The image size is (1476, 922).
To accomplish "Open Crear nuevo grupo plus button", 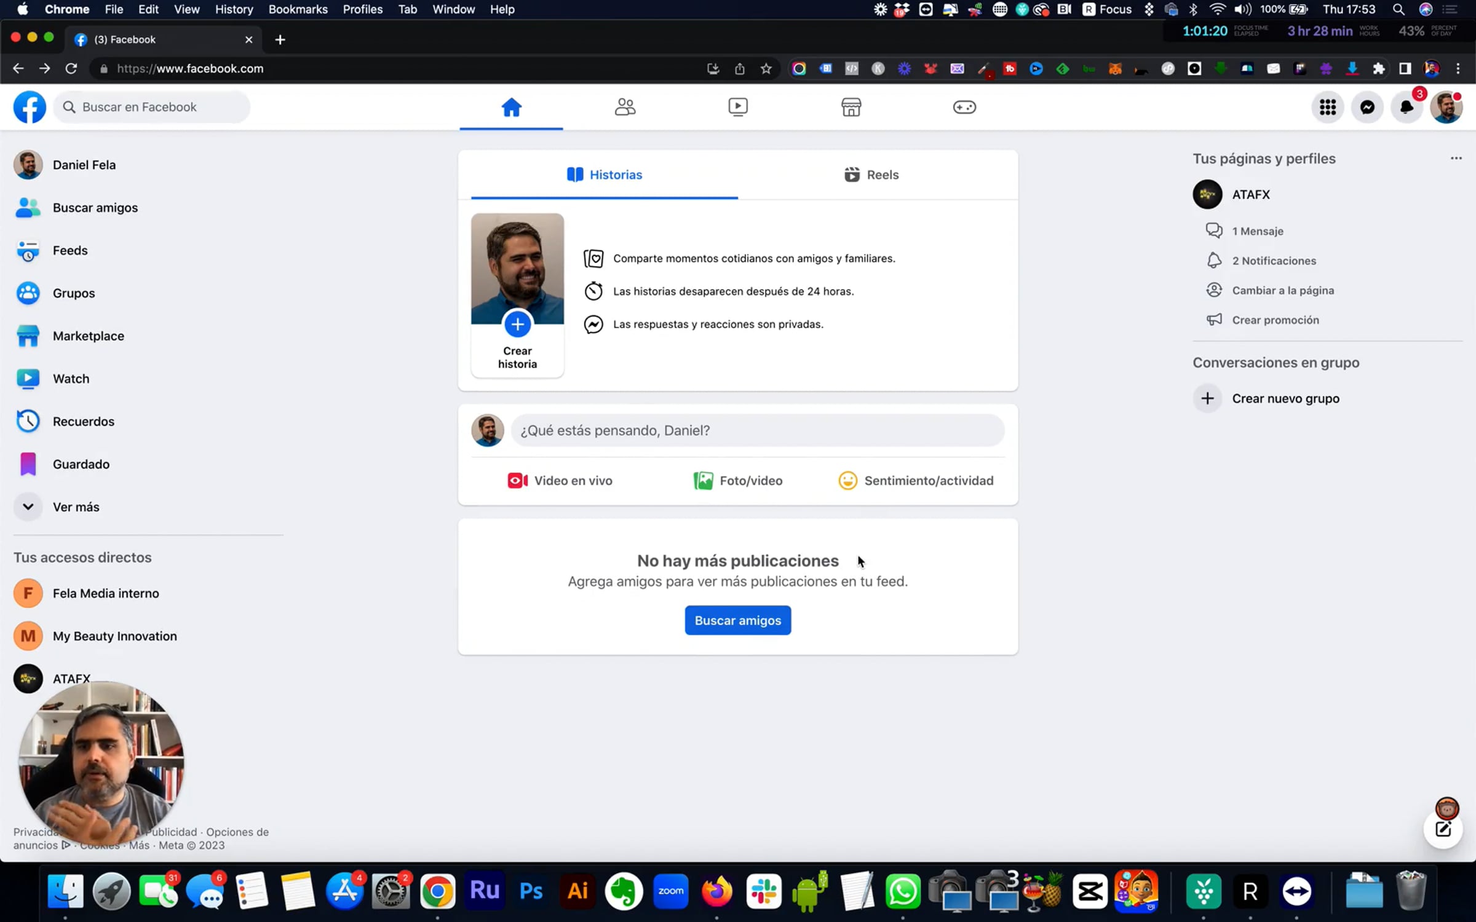I will [x=1207, y=398].
